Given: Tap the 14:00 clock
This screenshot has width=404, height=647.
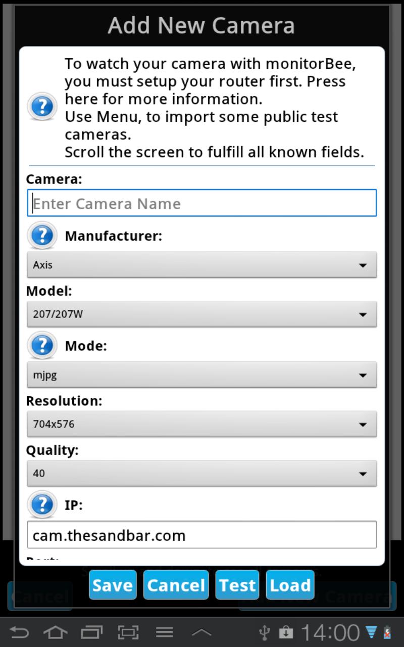Looking at the screenshot, I should (x=330, y=632).
